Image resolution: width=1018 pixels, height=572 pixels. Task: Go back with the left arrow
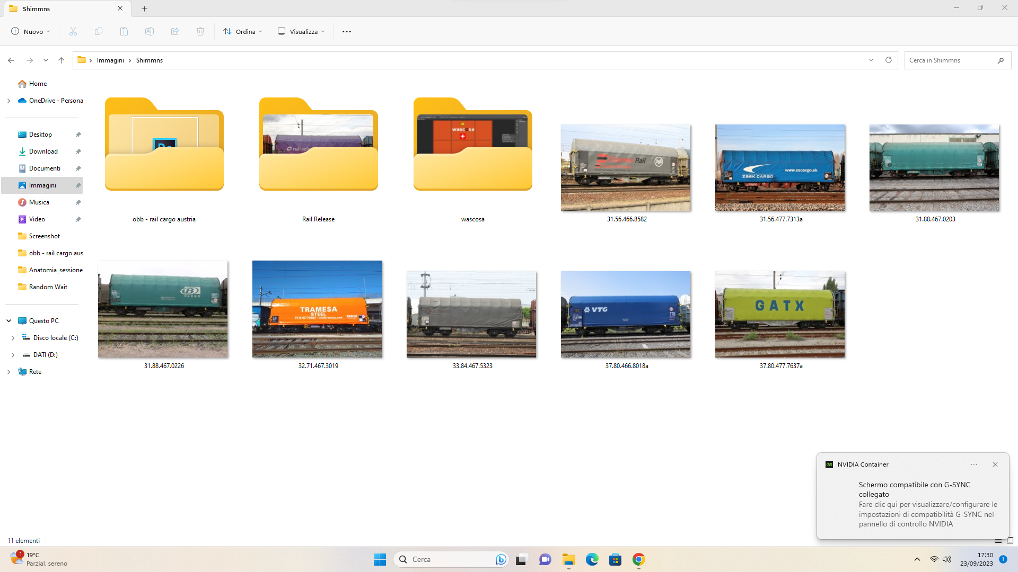[11, 60]
